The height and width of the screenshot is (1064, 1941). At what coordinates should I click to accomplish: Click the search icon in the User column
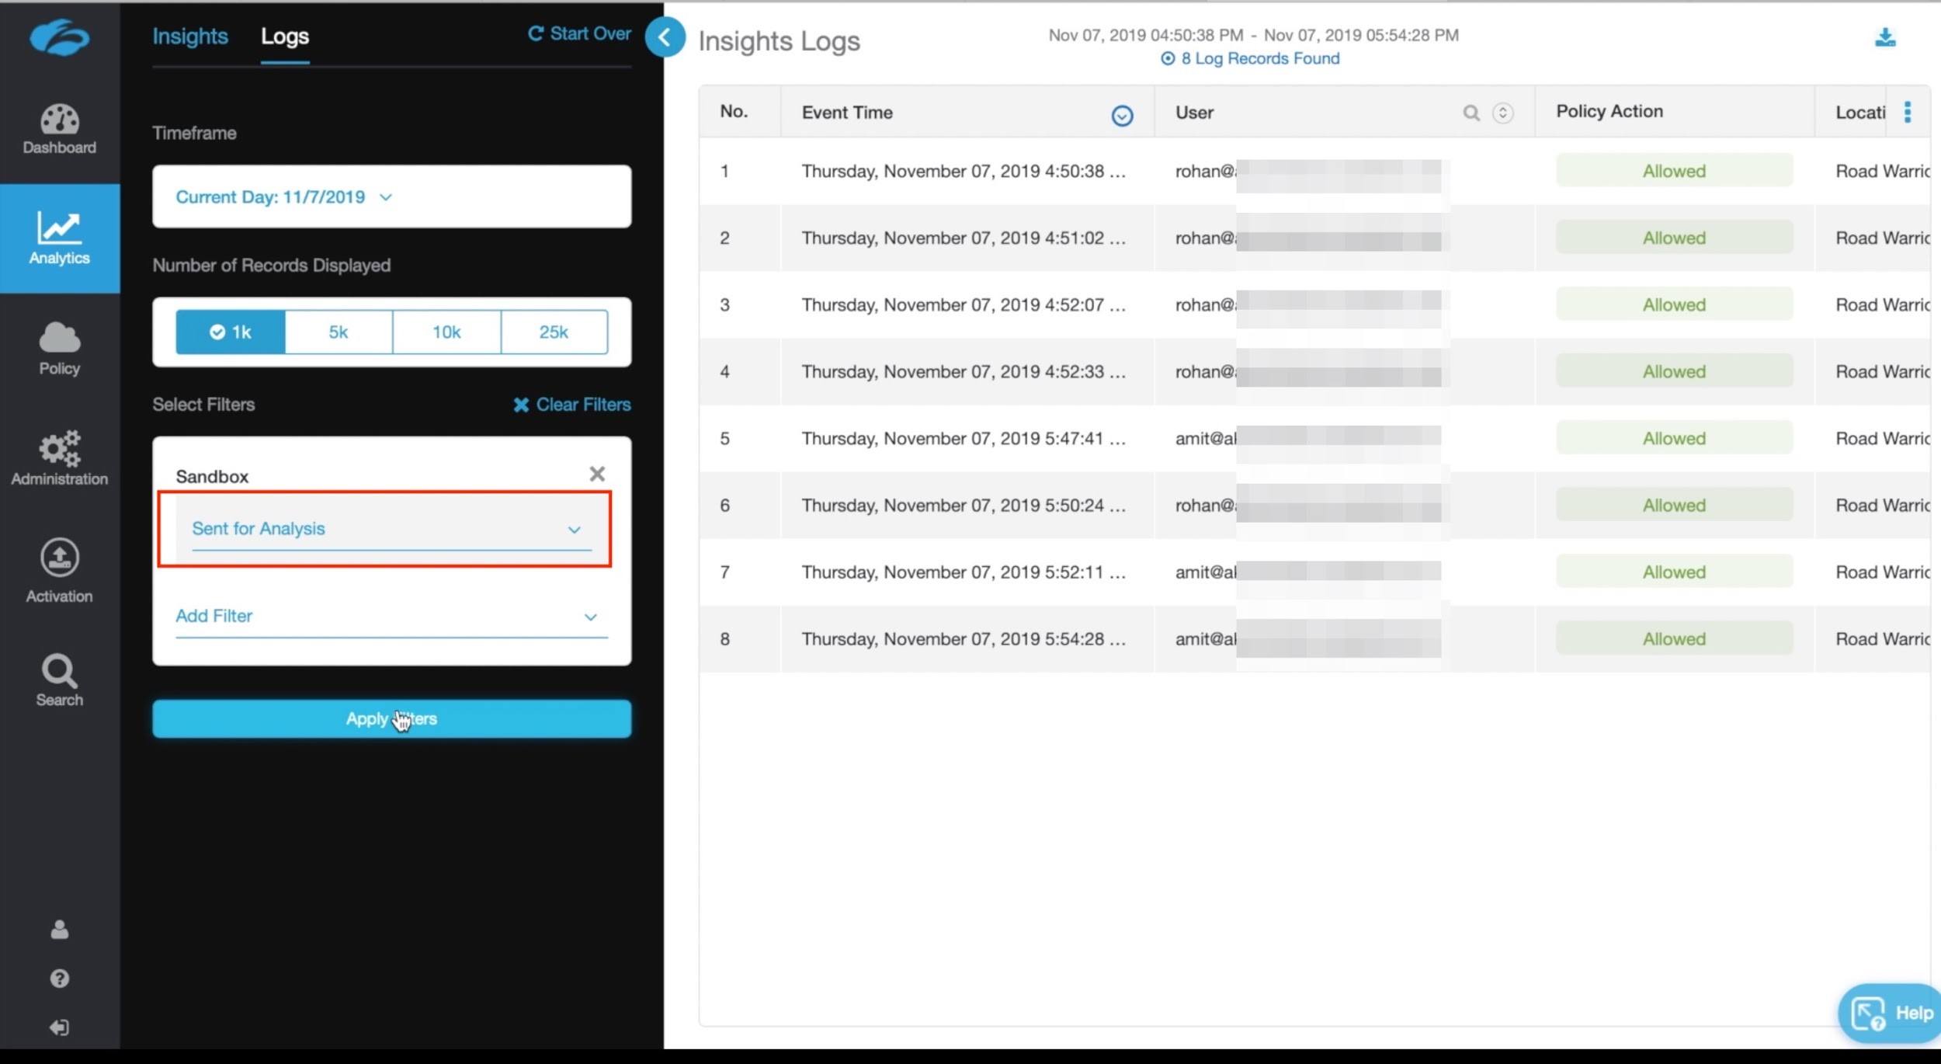[1471, 113]
